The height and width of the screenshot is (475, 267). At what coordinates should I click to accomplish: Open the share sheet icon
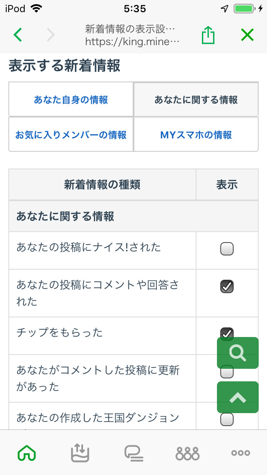[208, 35]
